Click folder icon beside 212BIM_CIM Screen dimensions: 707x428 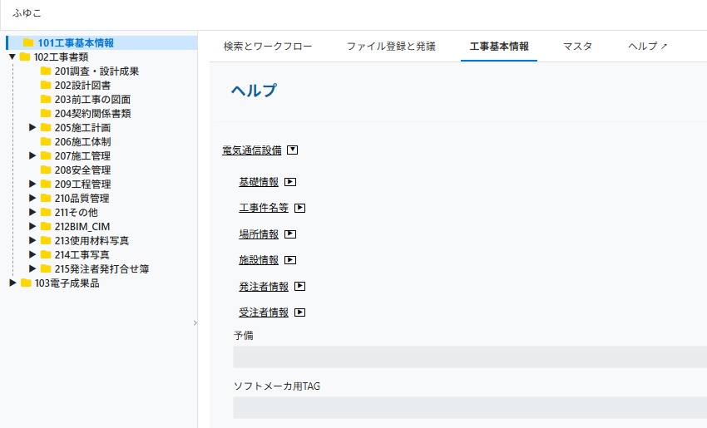pyautogui.click(x=47, y=227)
